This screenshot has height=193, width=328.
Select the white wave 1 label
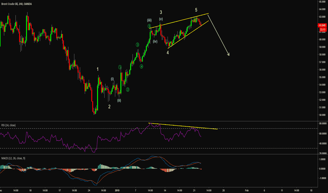point(97,69)
